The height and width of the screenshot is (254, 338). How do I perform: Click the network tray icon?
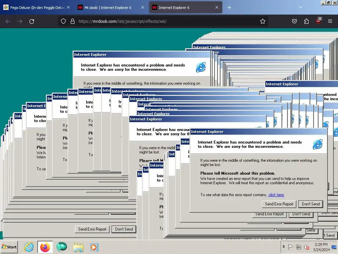point(298,247)
